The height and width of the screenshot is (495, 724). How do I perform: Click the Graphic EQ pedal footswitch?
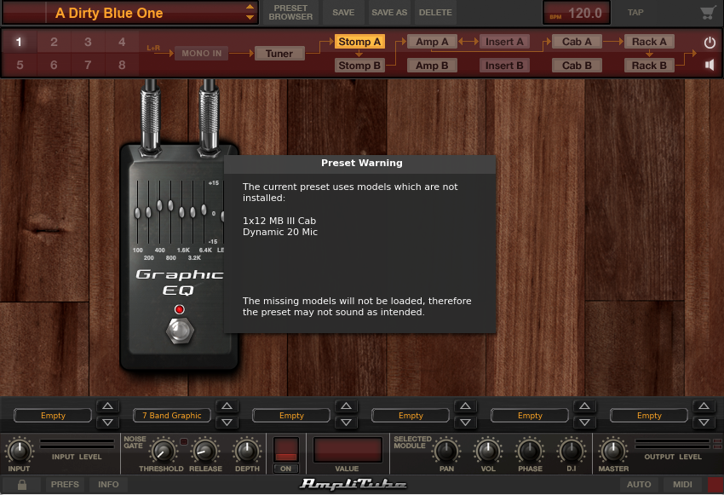[x=180, y=331]
